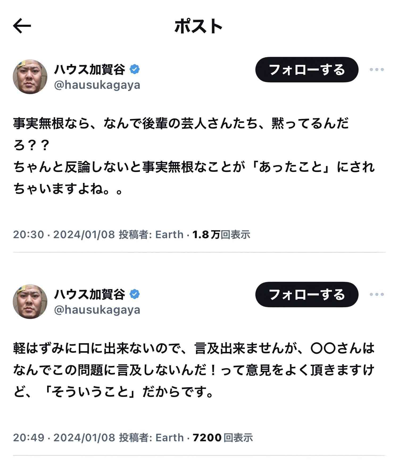Viewport: 399px width, 462px height.
Task: Open the first post text starting 事実無根なら
Action: [x=194, y=157]
